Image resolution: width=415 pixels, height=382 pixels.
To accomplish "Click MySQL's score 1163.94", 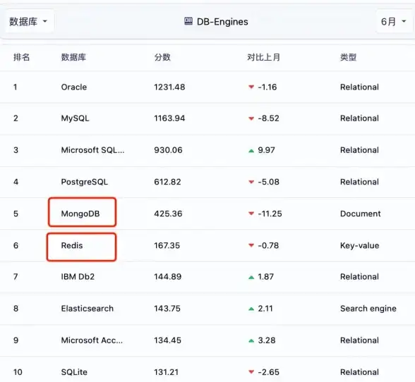I will tap(169, 118).
